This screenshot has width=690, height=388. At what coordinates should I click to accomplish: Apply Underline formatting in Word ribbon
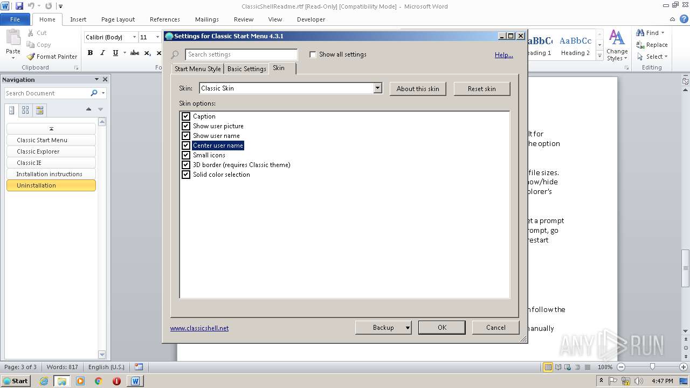tap(115, 53)
